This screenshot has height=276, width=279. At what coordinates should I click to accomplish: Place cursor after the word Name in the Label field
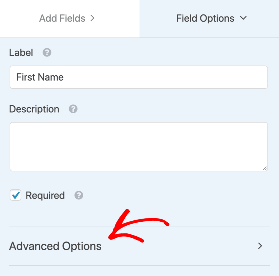point(64,77)
